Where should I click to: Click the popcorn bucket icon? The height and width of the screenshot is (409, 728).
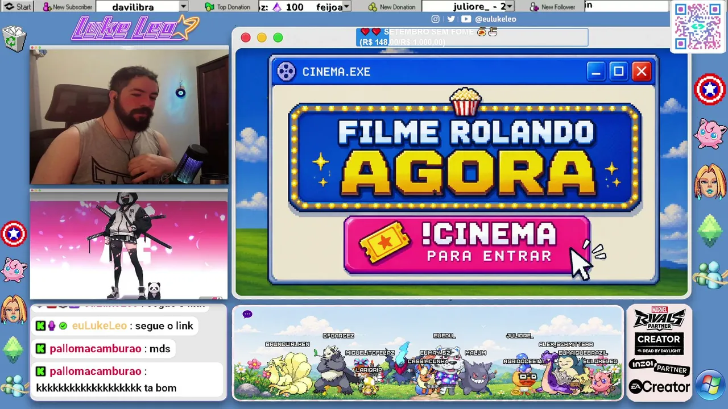click(x=465, y=102)
